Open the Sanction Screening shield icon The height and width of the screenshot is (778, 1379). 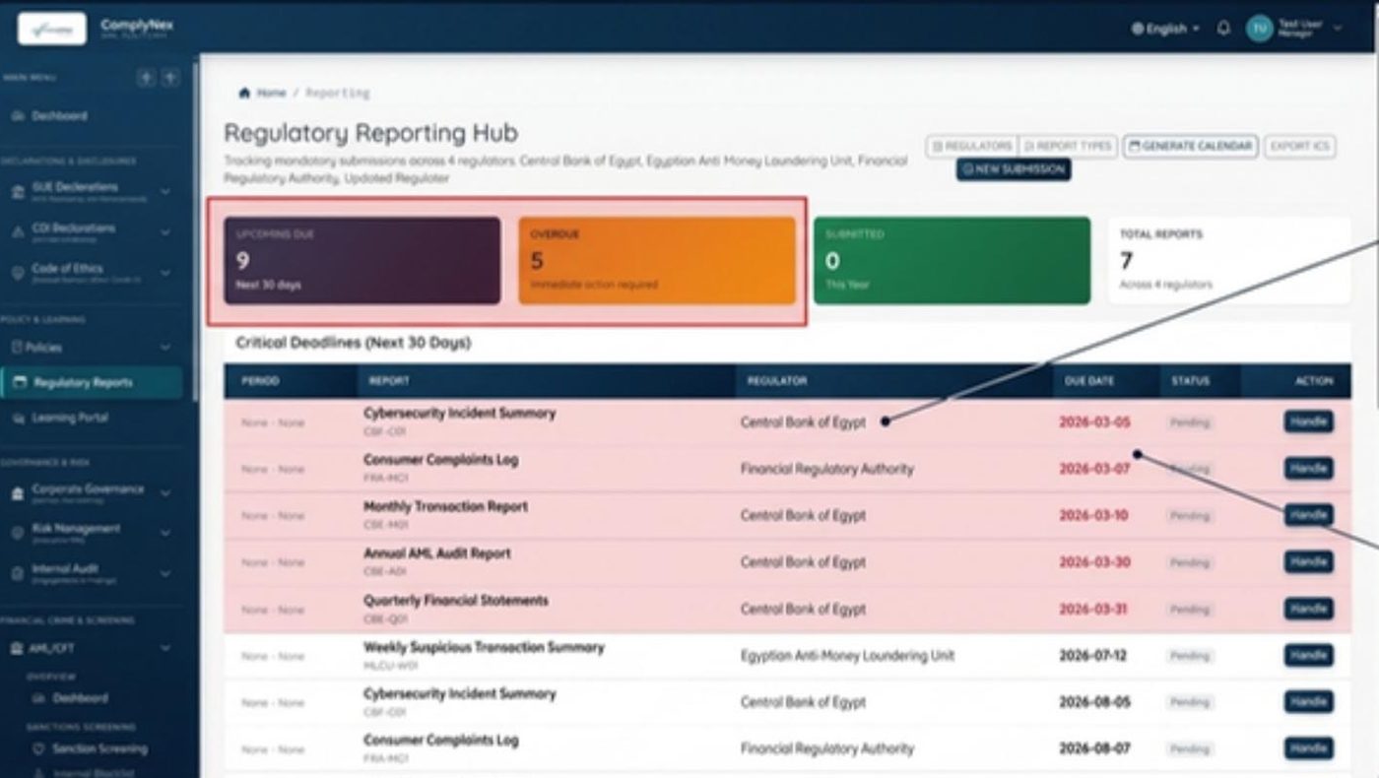point(39,748)
